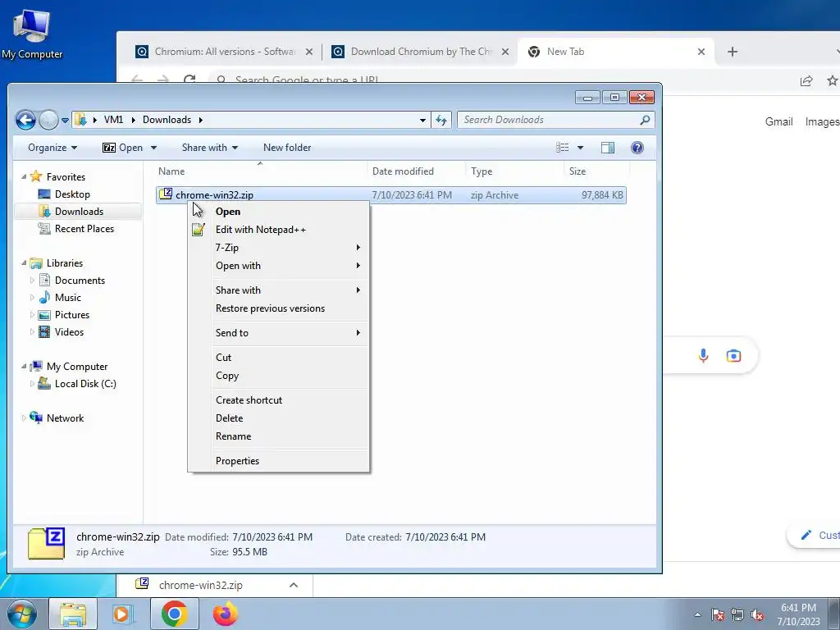
Task: Choose Delete in context menu
Action: (279, 418)
